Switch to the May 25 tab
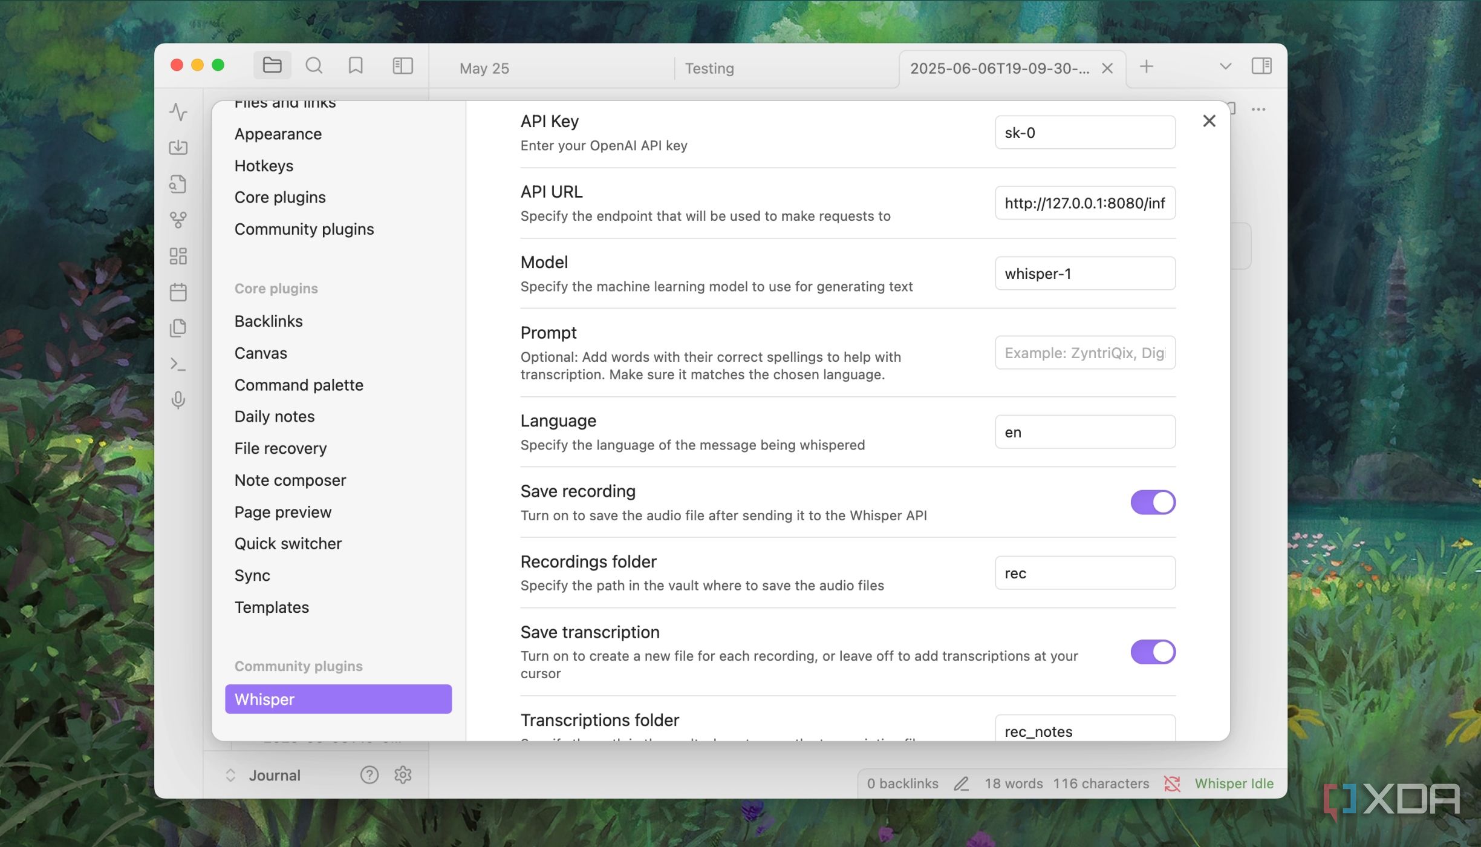 [x=484, y=68]
